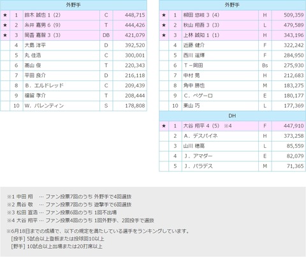
Task: Click player name B.エルドレッド
Action: (x=44, y=85)
